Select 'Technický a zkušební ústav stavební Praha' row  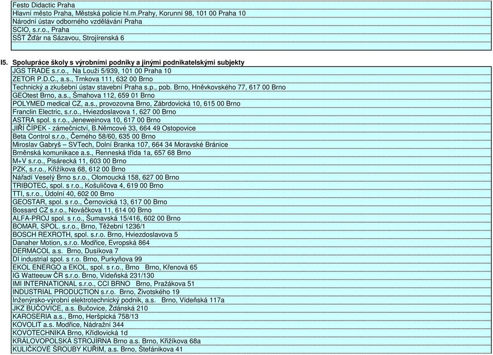(x=251, y=87)
